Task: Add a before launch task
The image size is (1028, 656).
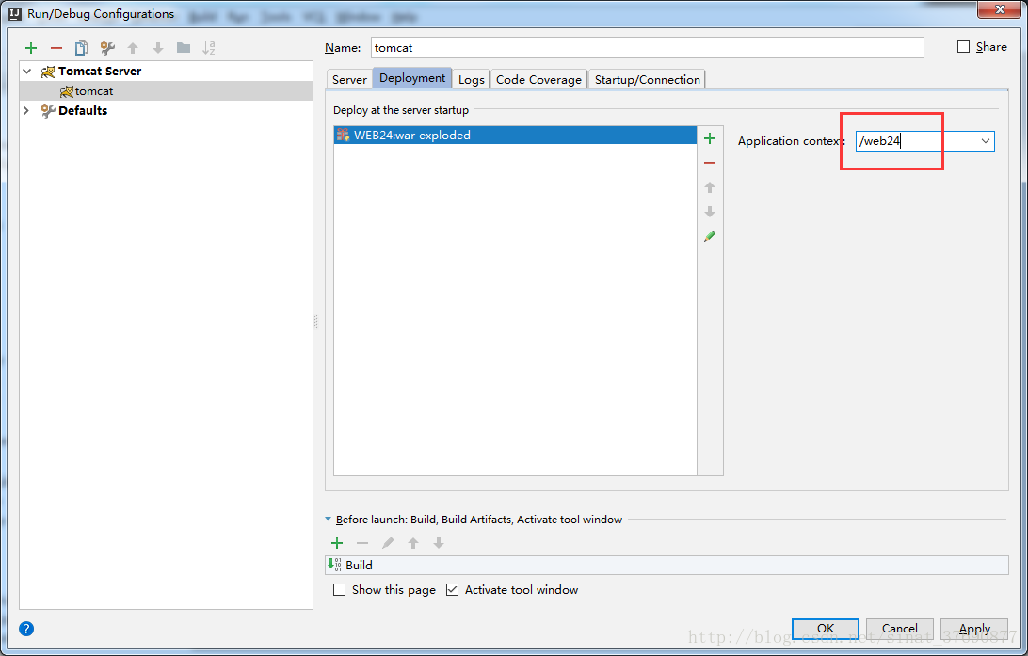Action: 337,543
